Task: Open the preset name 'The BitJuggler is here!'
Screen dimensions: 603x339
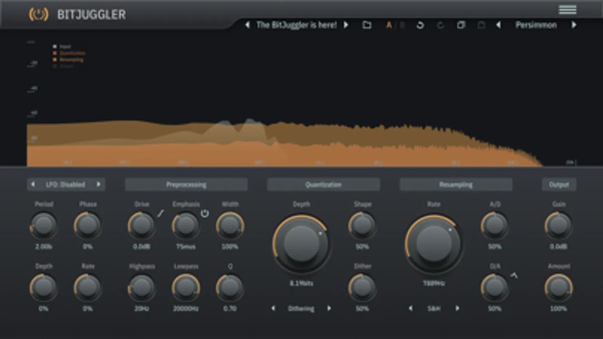Action: click(x=296, y=25)
